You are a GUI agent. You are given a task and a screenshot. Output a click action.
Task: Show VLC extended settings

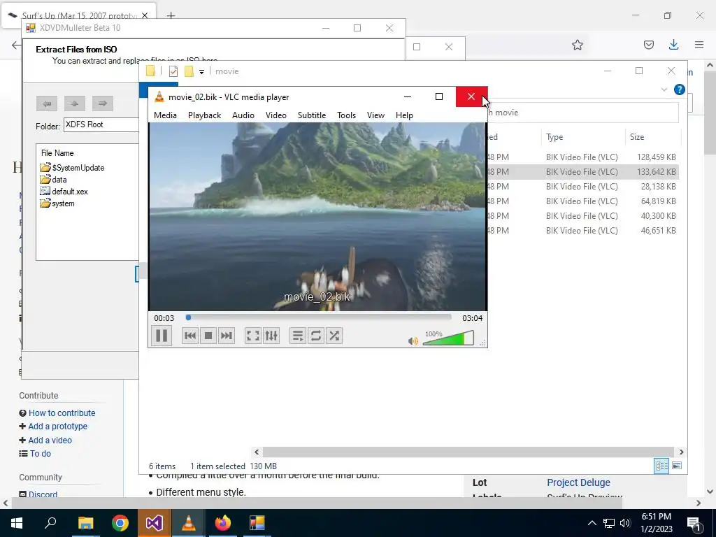(271, 336)
